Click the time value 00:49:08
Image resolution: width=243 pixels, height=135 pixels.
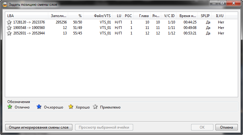click(190, 28)
